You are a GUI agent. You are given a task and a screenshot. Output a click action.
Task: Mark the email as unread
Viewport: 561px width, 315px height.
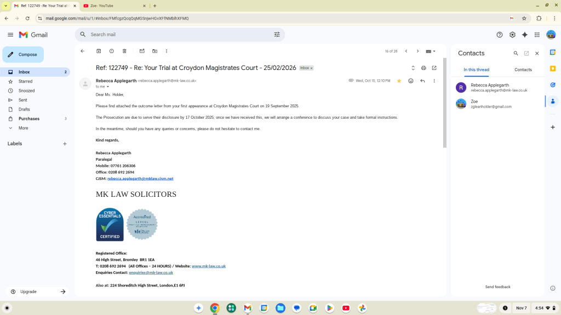coord(142,51)
